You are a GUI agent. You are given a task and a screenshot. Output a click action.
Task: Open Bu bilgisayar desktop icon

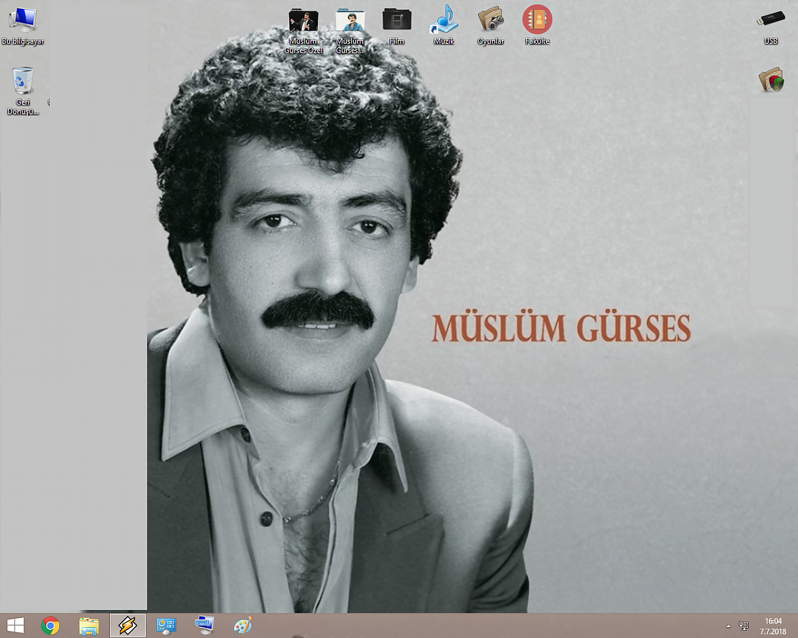[x=23, y=25]
